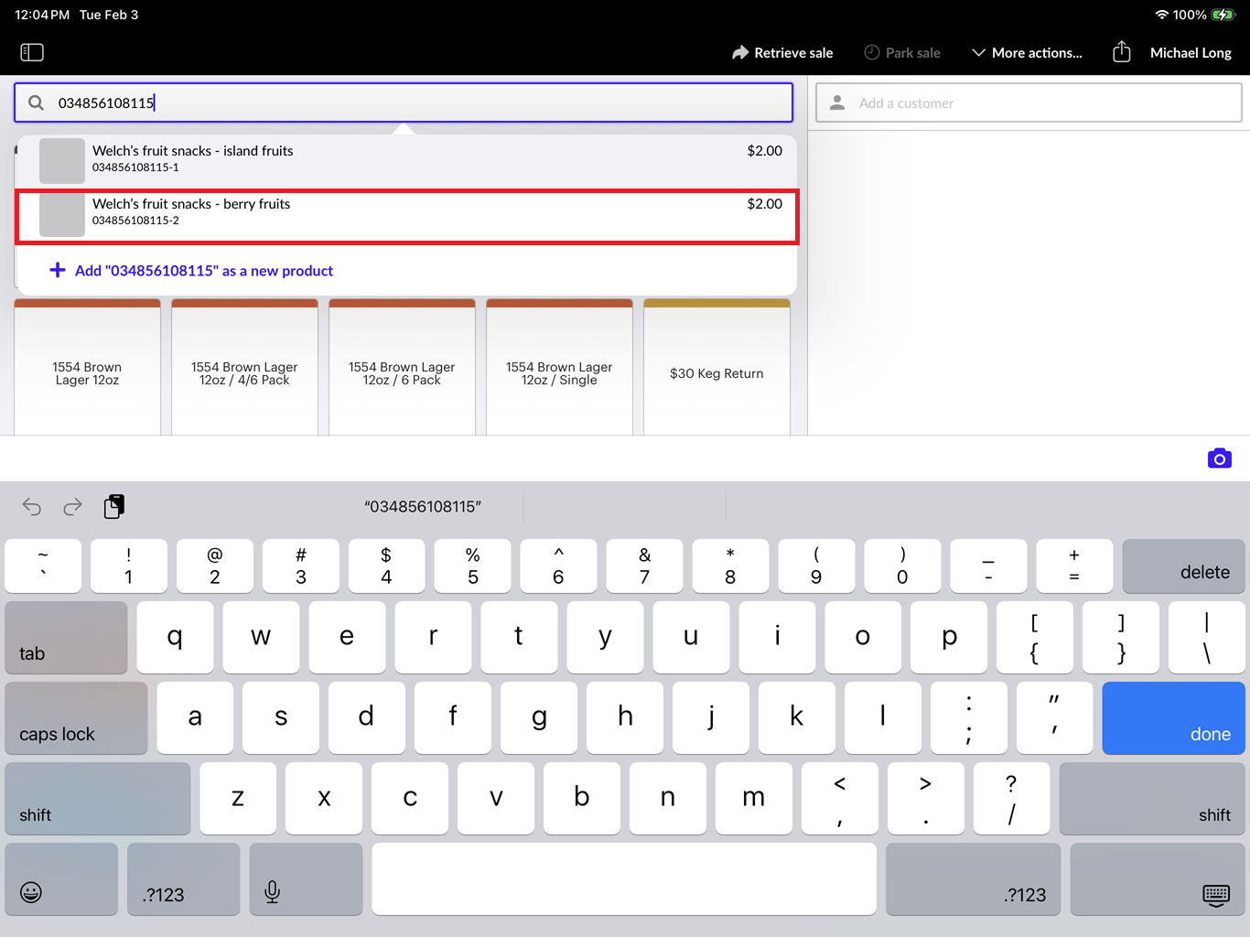The width and height of the screenshot is (1250, 937).
Task: Toggle the left shift key
Action: [x=98, y=799]
